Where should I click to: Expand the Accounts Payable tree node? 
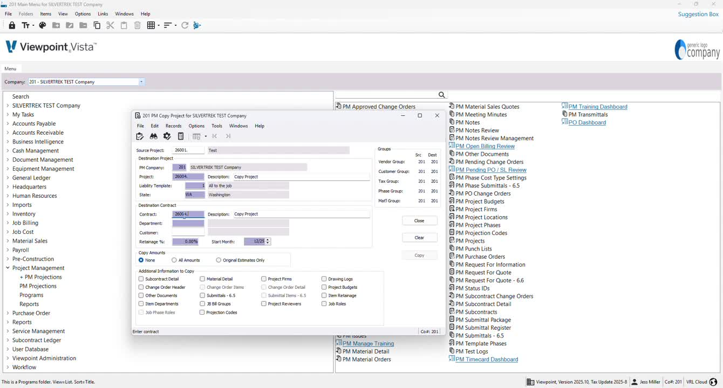pyautogui.click(x=8, y=123)
